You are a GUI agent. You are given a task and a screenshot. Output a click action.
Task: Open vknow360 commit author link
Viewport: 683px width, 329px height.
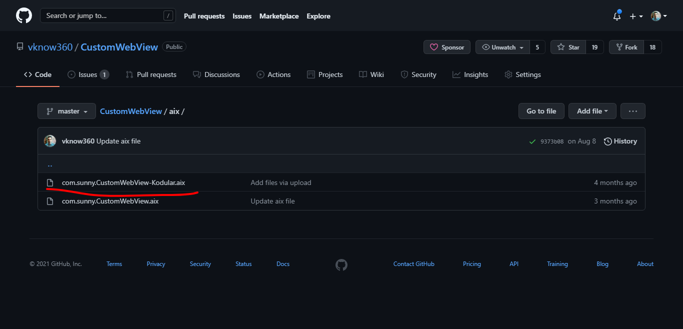pyautogui.click(x=78, y=141)
